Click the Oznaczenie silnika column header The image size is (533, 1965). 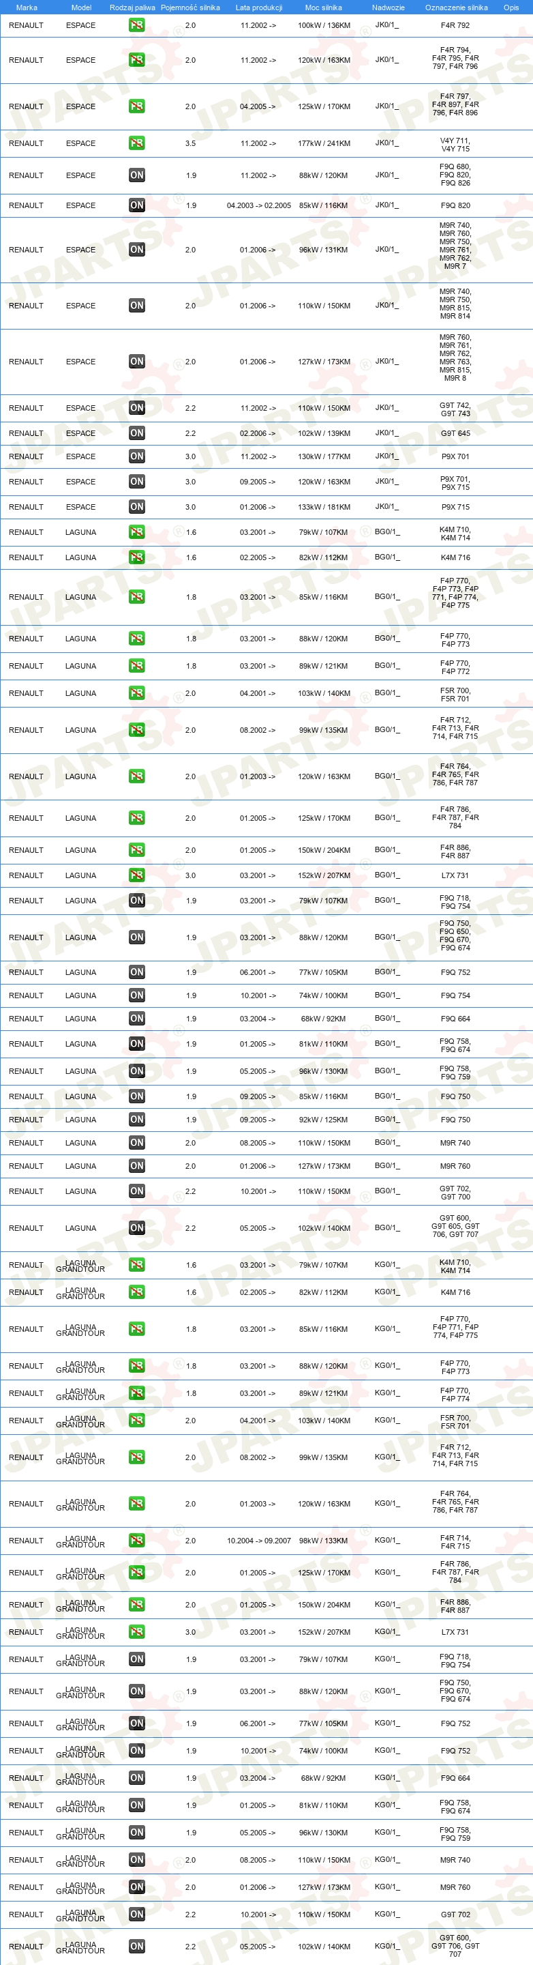click(456, 8)
